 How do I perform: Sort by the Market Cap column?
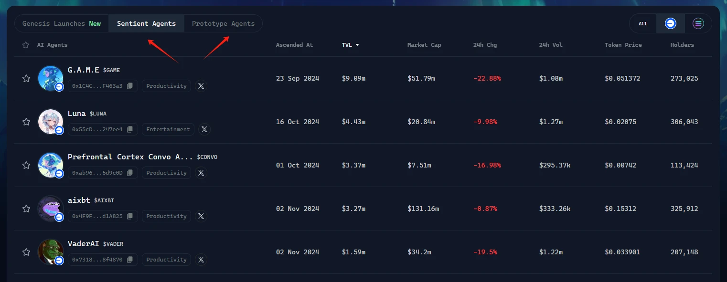pyautogui.click(x=424, y=45)
